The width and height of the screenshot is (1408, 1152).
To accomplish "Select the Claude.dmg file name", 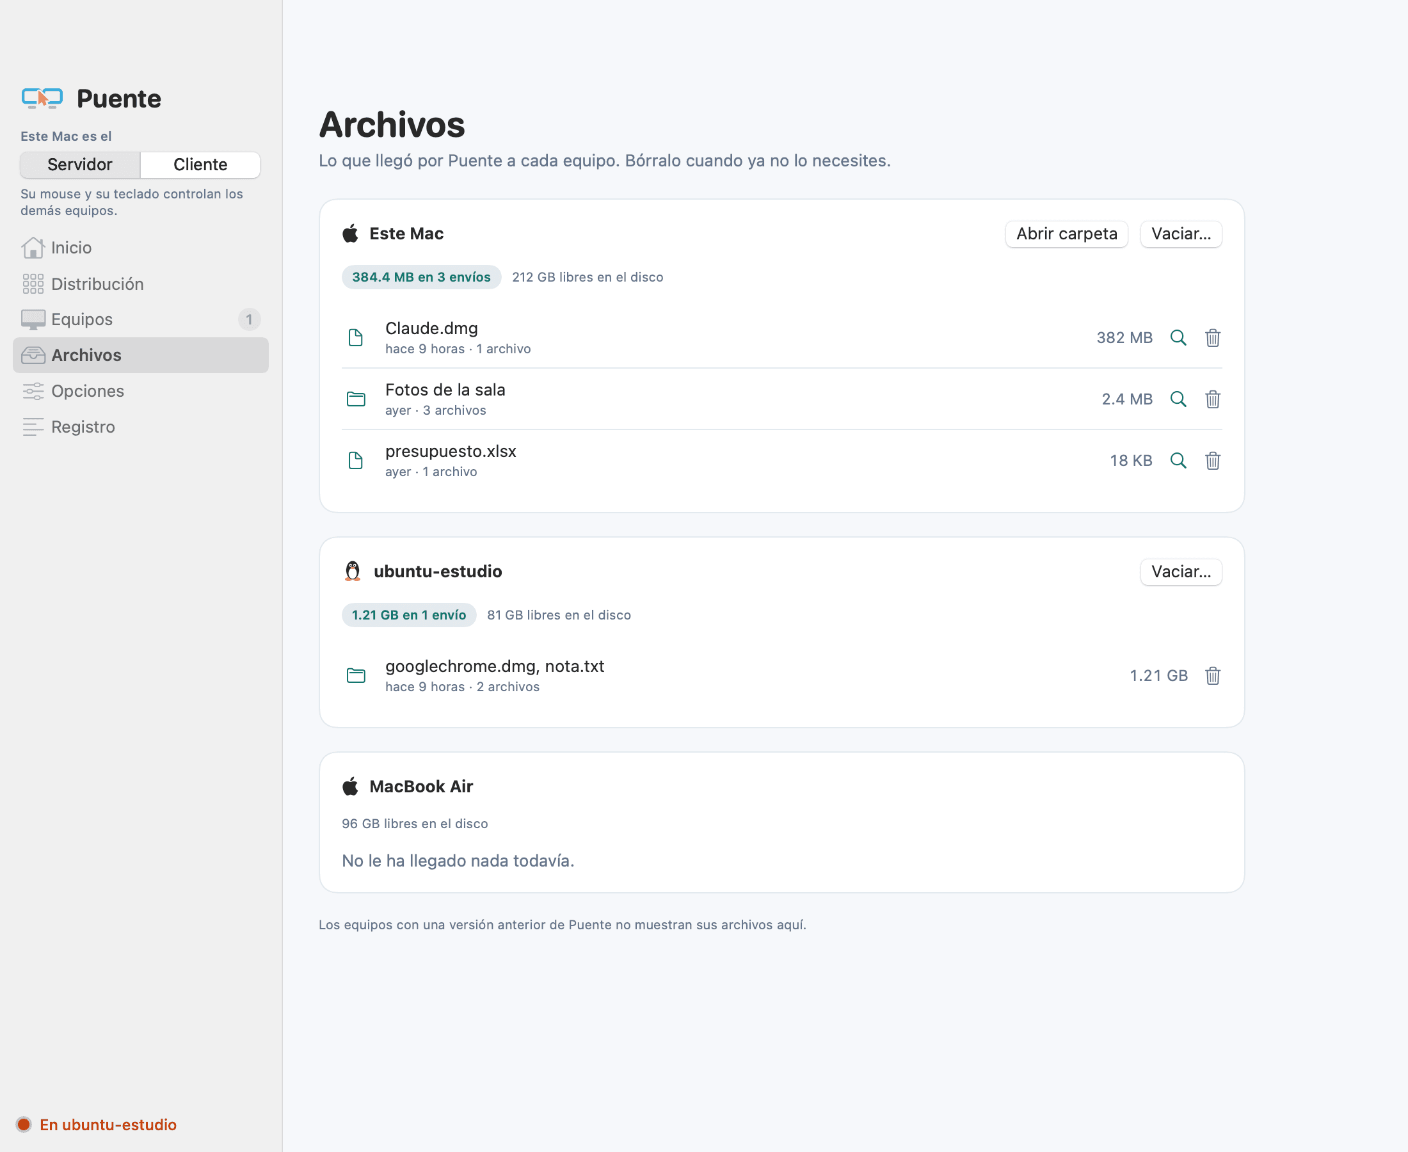I will [431, 328].
